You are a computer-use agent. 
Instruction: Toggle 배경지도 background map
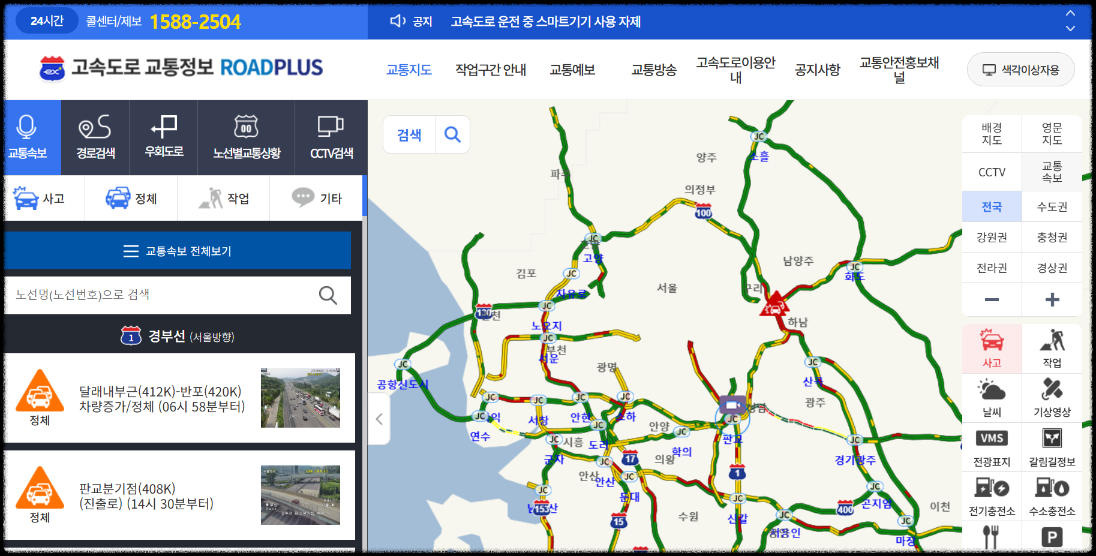pos(992,134)
